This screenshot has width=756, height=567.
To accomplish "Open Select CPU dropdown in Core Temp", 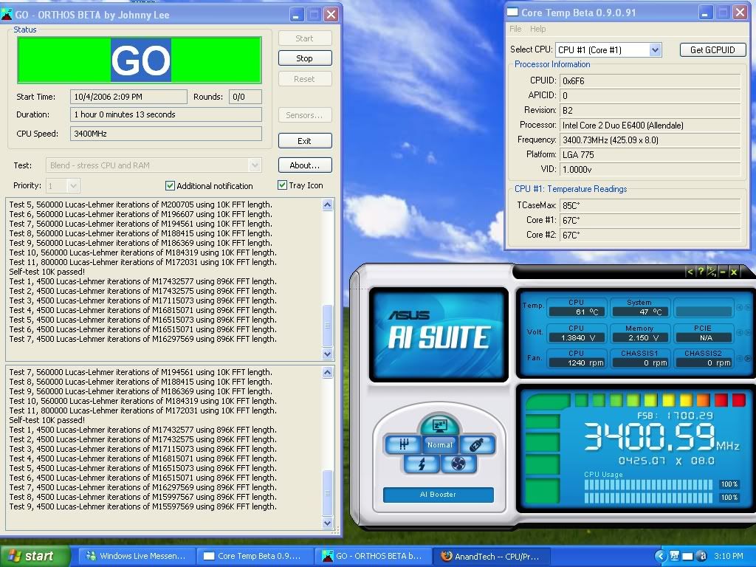I will coord(655,49).
